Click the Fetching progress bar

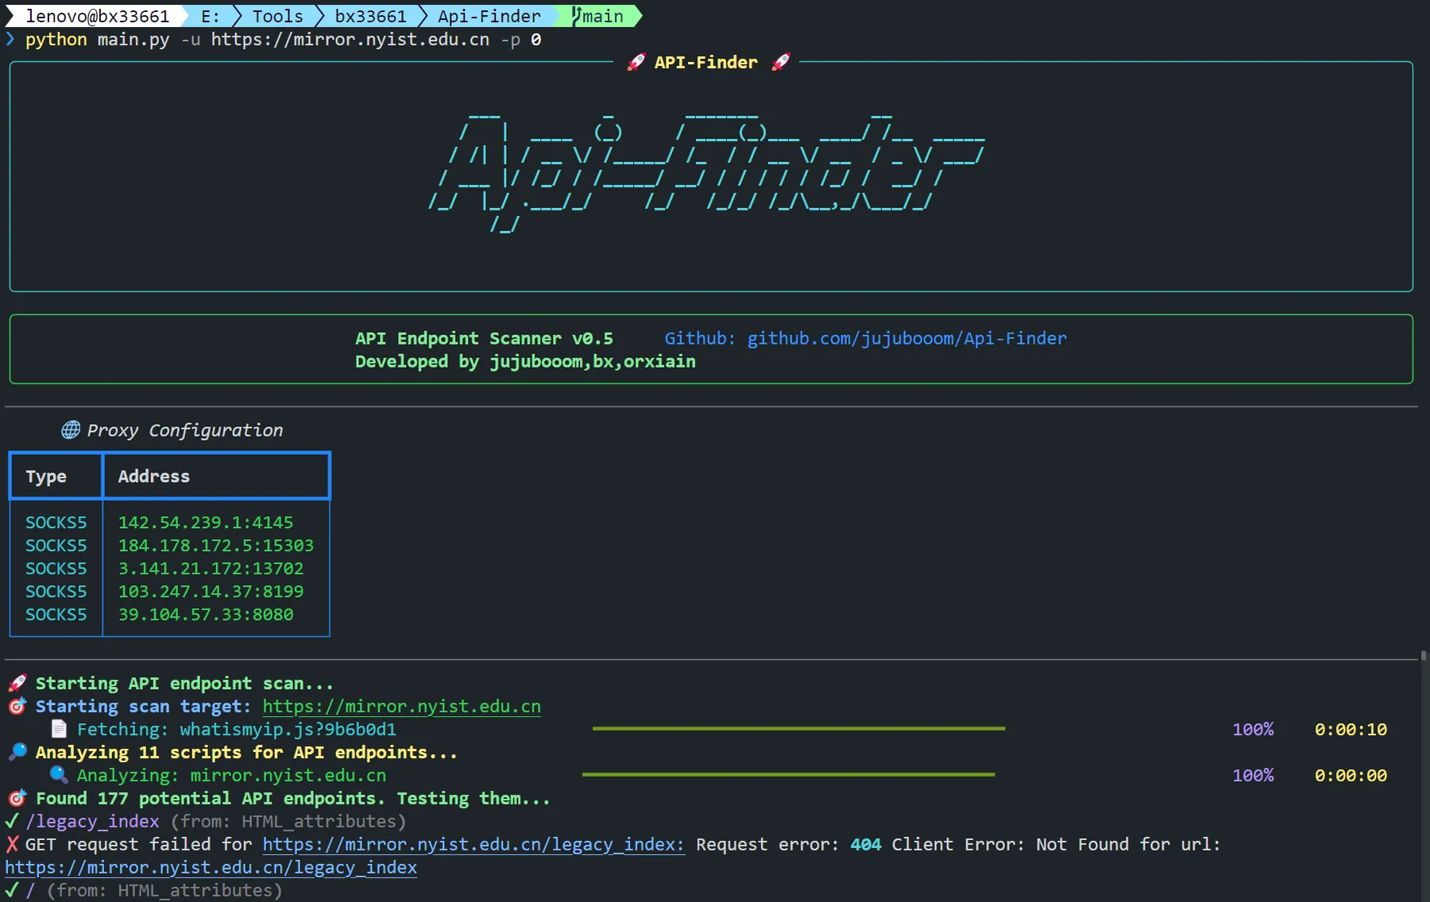(x=798, y=728)
